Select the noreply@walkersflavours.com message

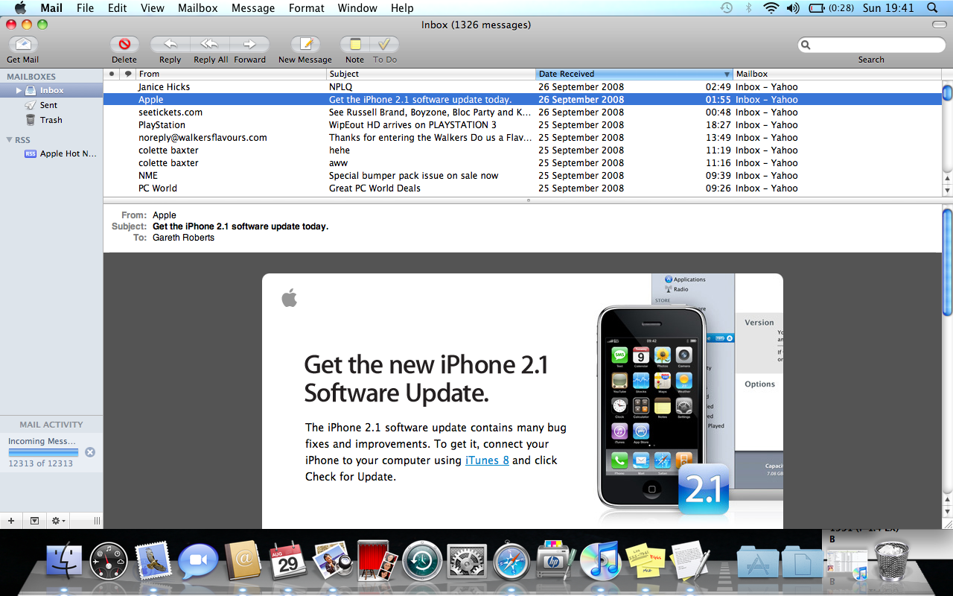point(522,138)
